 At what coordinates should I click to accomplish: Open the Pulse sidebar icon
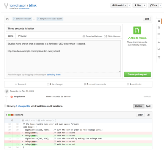159,42
